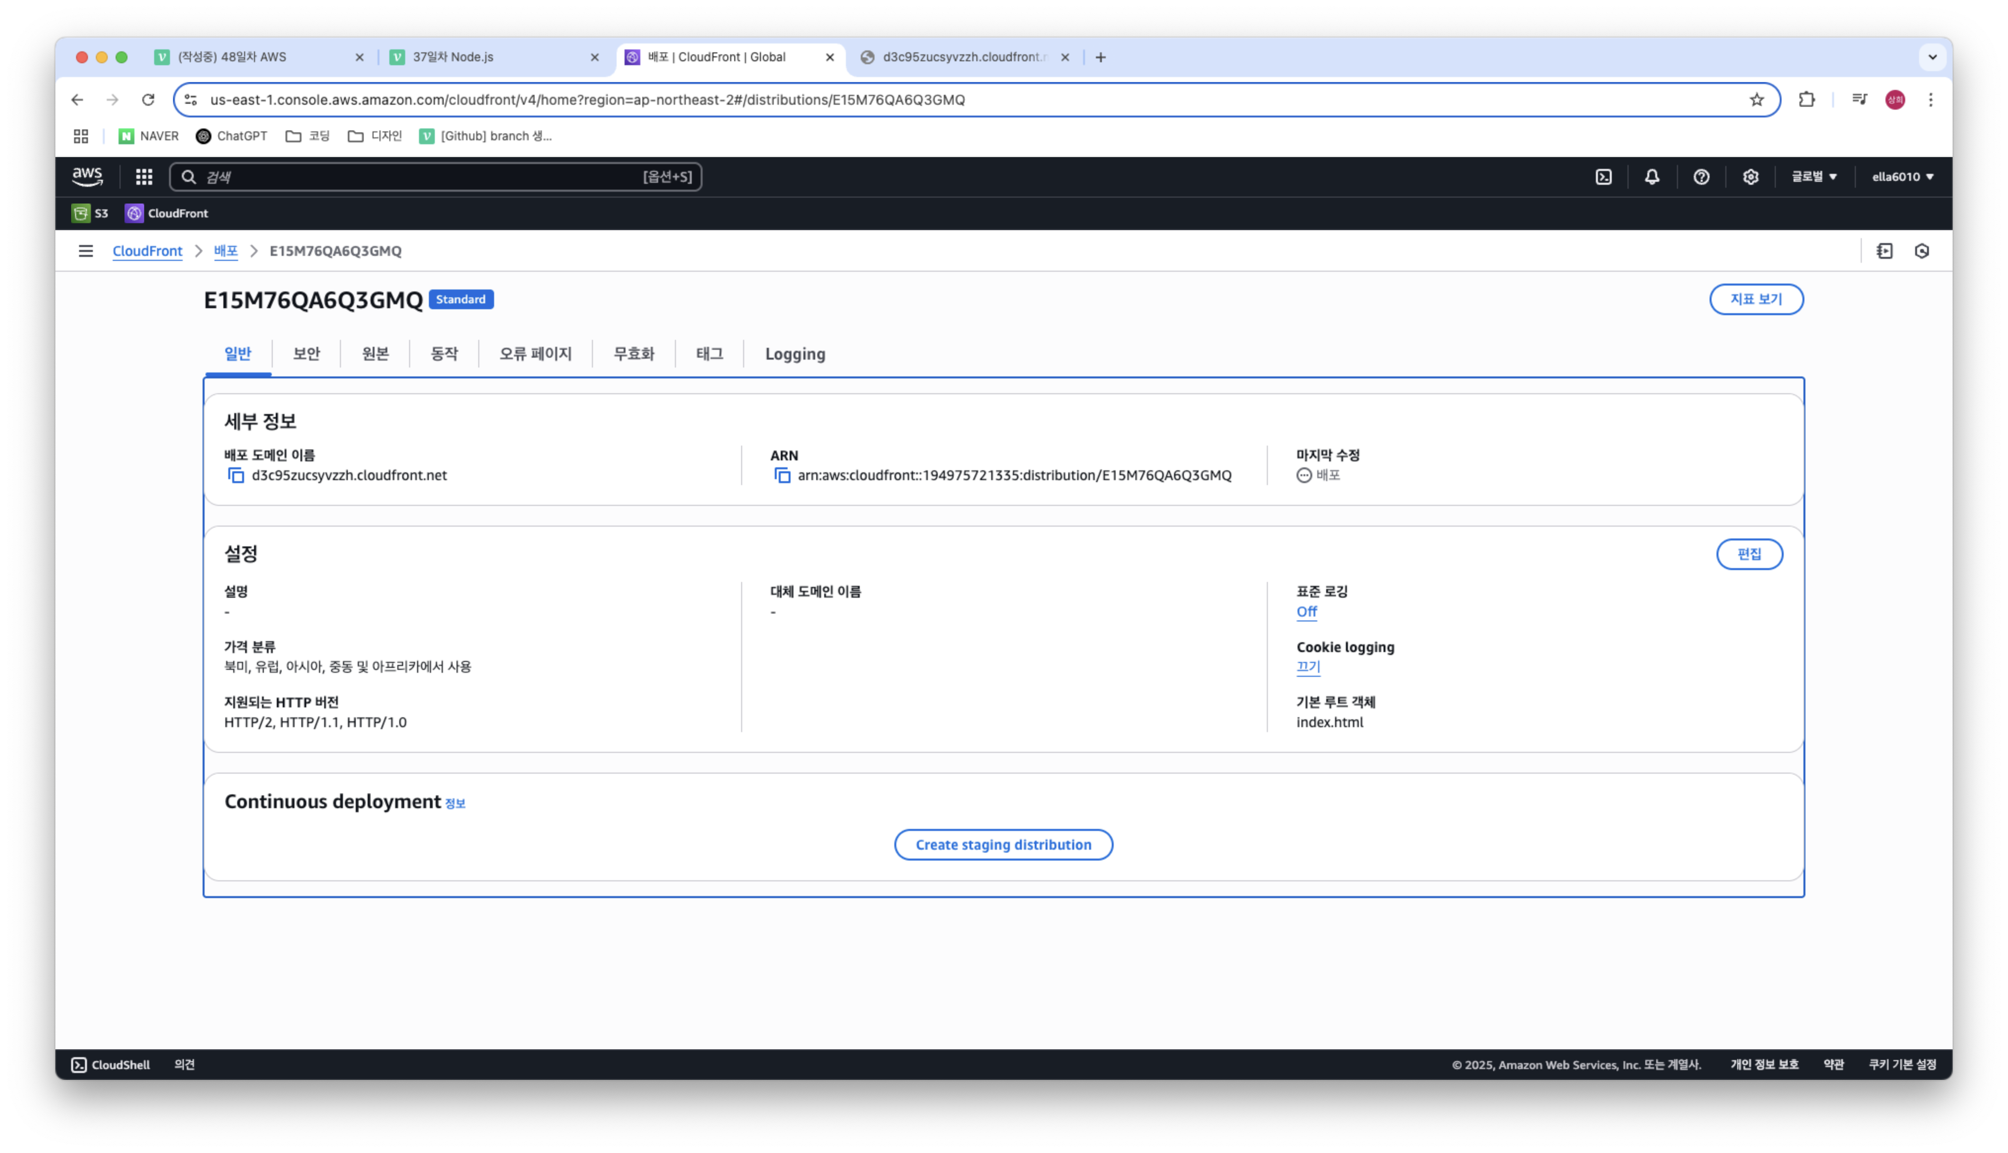The height and width of the screenshot is (1153, 2008).
Task: Open the Continuous deployment 정보 link
Action: click(x=455, y=804)
